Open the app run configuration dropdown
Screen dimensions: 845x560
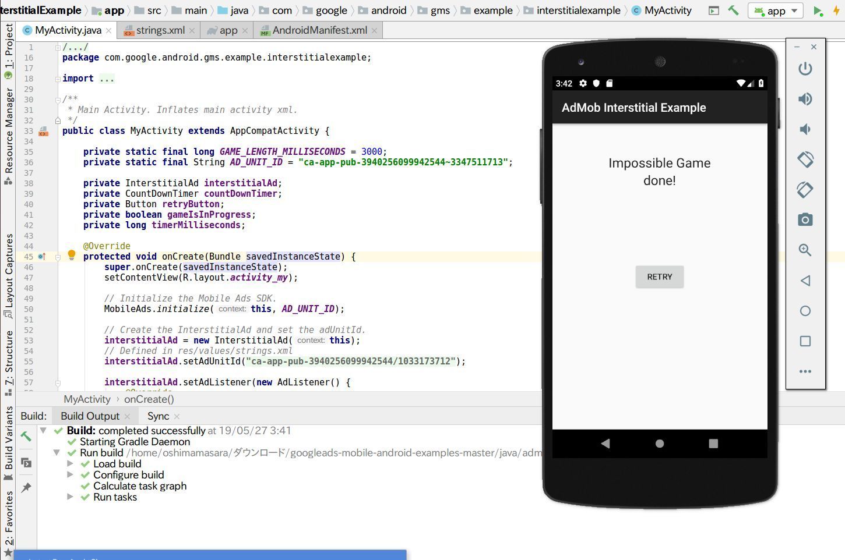tap(776, 10)
